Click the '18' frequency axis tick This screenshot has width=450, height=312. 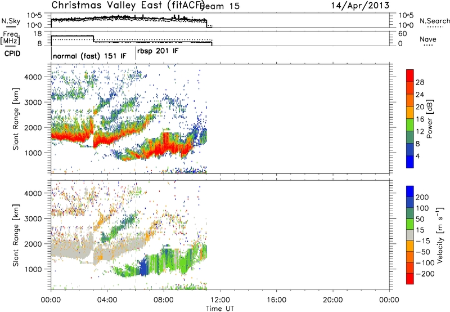[x=38, y=34]
